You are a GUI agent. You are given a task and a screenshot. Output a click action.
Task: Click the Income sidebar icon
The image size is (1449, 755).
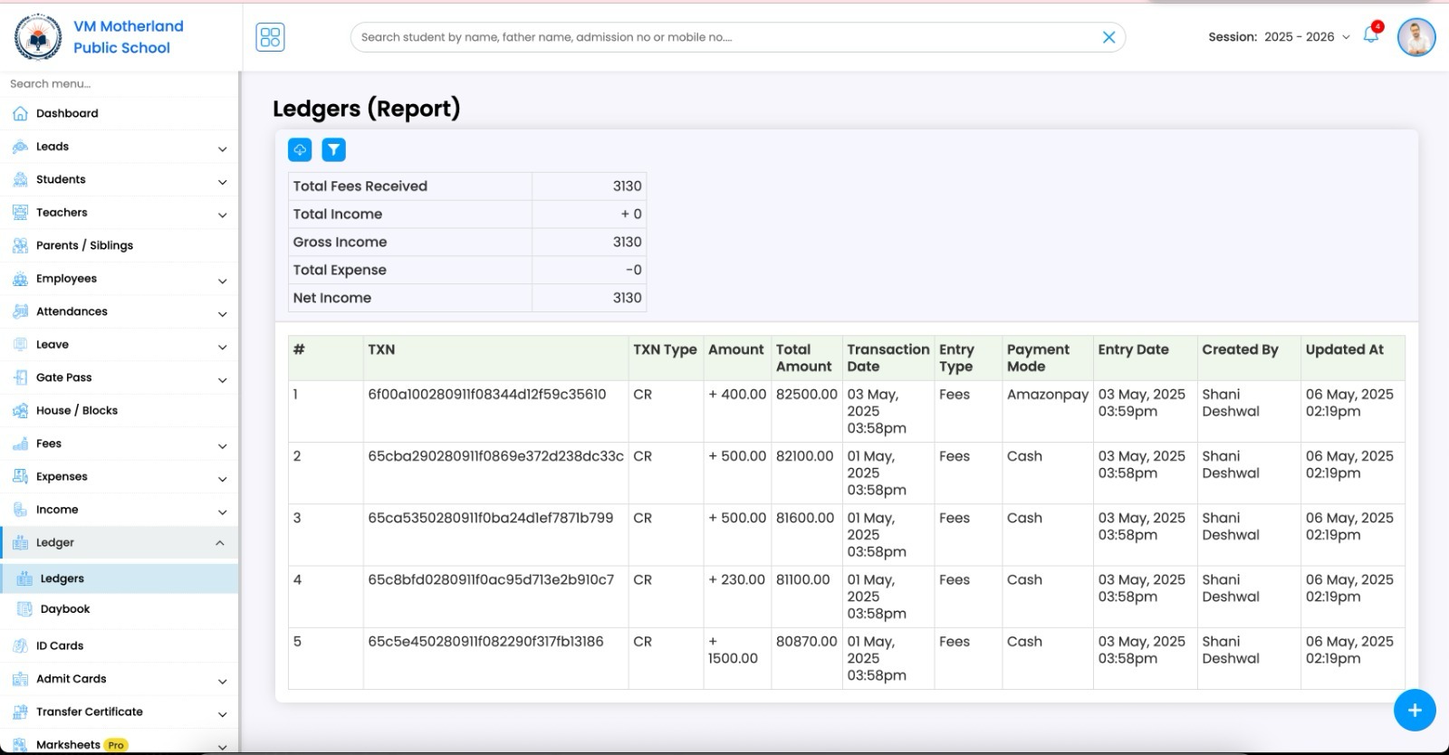click(20, 510)
